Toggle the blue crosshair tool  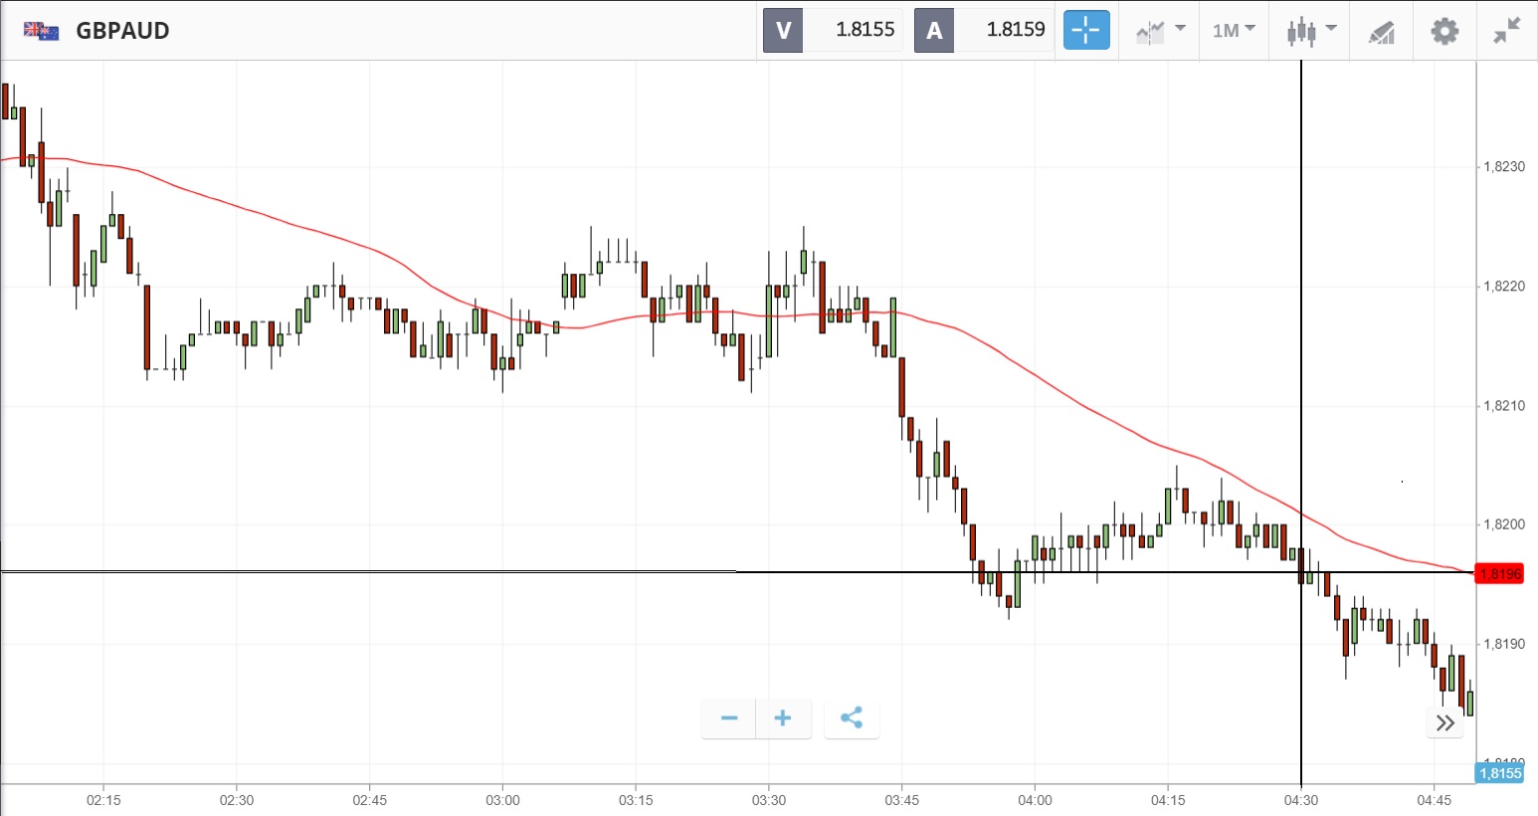tap(1086, 30)
